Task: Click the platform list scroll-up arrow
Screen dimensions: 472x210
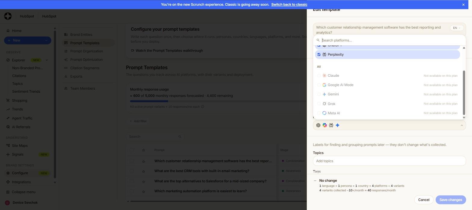Action: click(464, 48)
